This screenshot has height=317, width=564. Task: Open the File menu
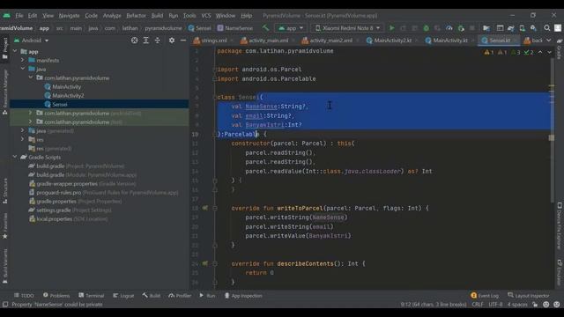tap(19, 16)
